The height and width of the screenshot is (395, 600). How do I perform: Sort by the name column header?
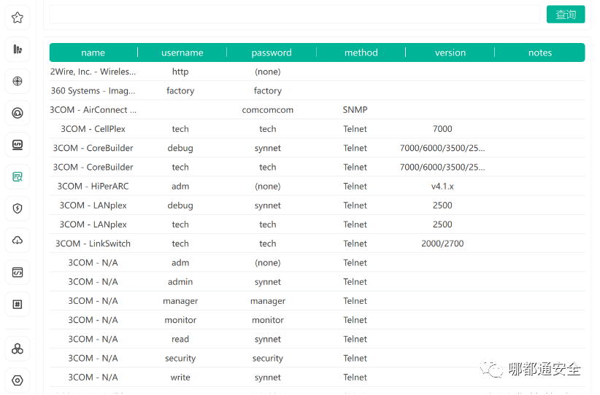tap(93, 52)
